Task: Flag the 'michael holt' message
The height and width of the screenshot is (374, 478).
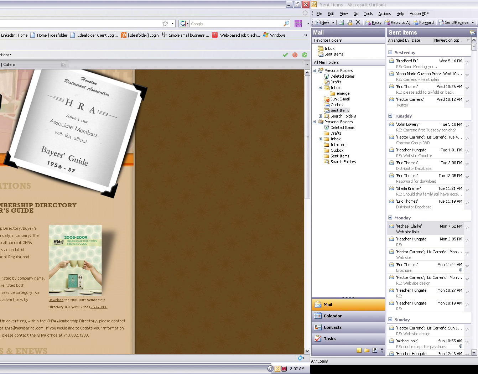Action: coord(467,343)
